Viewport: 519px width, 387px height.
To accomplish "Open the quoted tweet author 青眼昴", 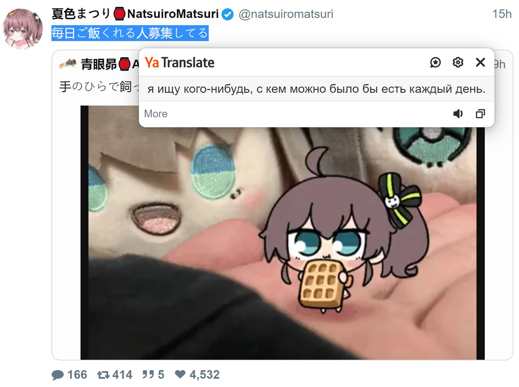I will [x=99, y=64].
